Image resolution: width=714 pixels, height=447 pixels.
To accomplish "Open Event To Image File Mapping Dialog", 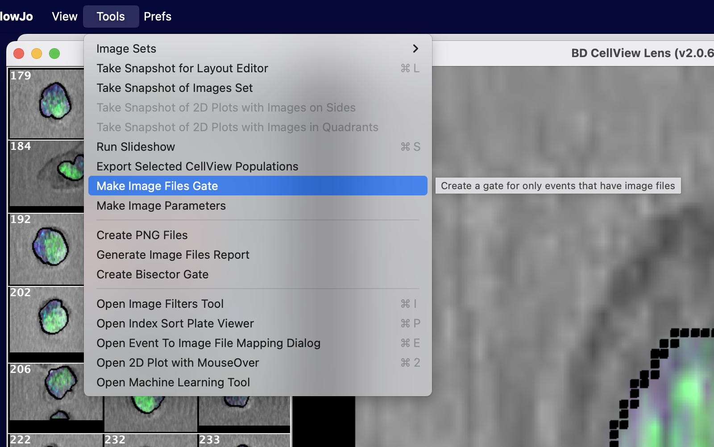I will click(258, 343).
